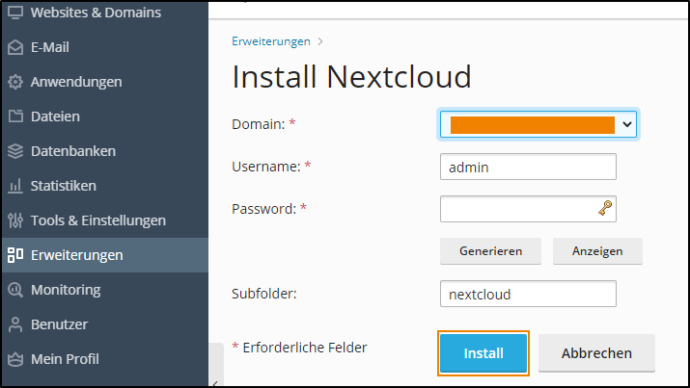Follow the Erweiterungen breadcrumb link

pos(271,41)
